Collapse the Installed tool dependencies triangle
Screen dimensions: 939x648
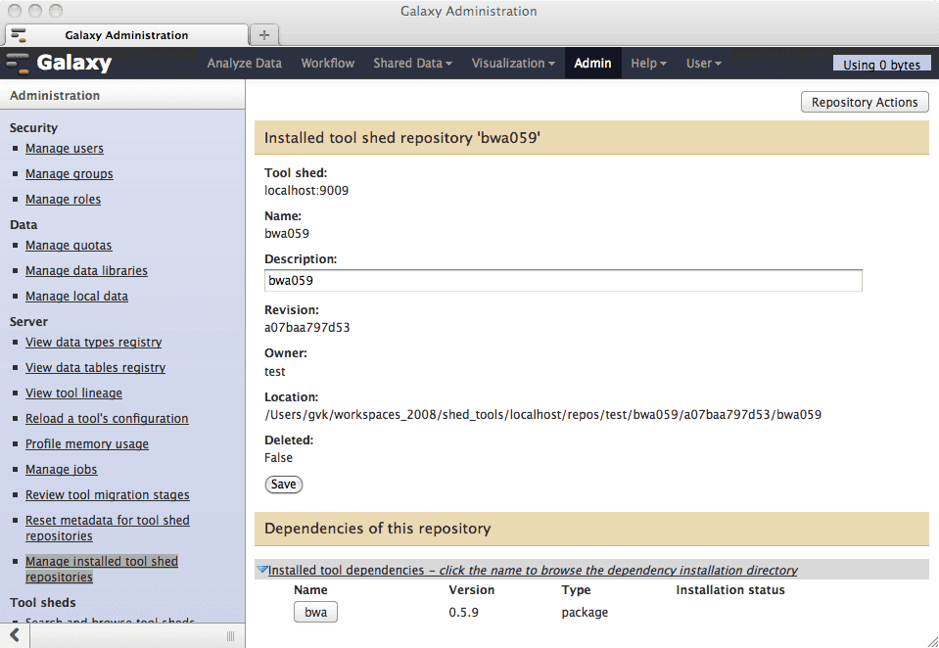click(x=262, y=570)
